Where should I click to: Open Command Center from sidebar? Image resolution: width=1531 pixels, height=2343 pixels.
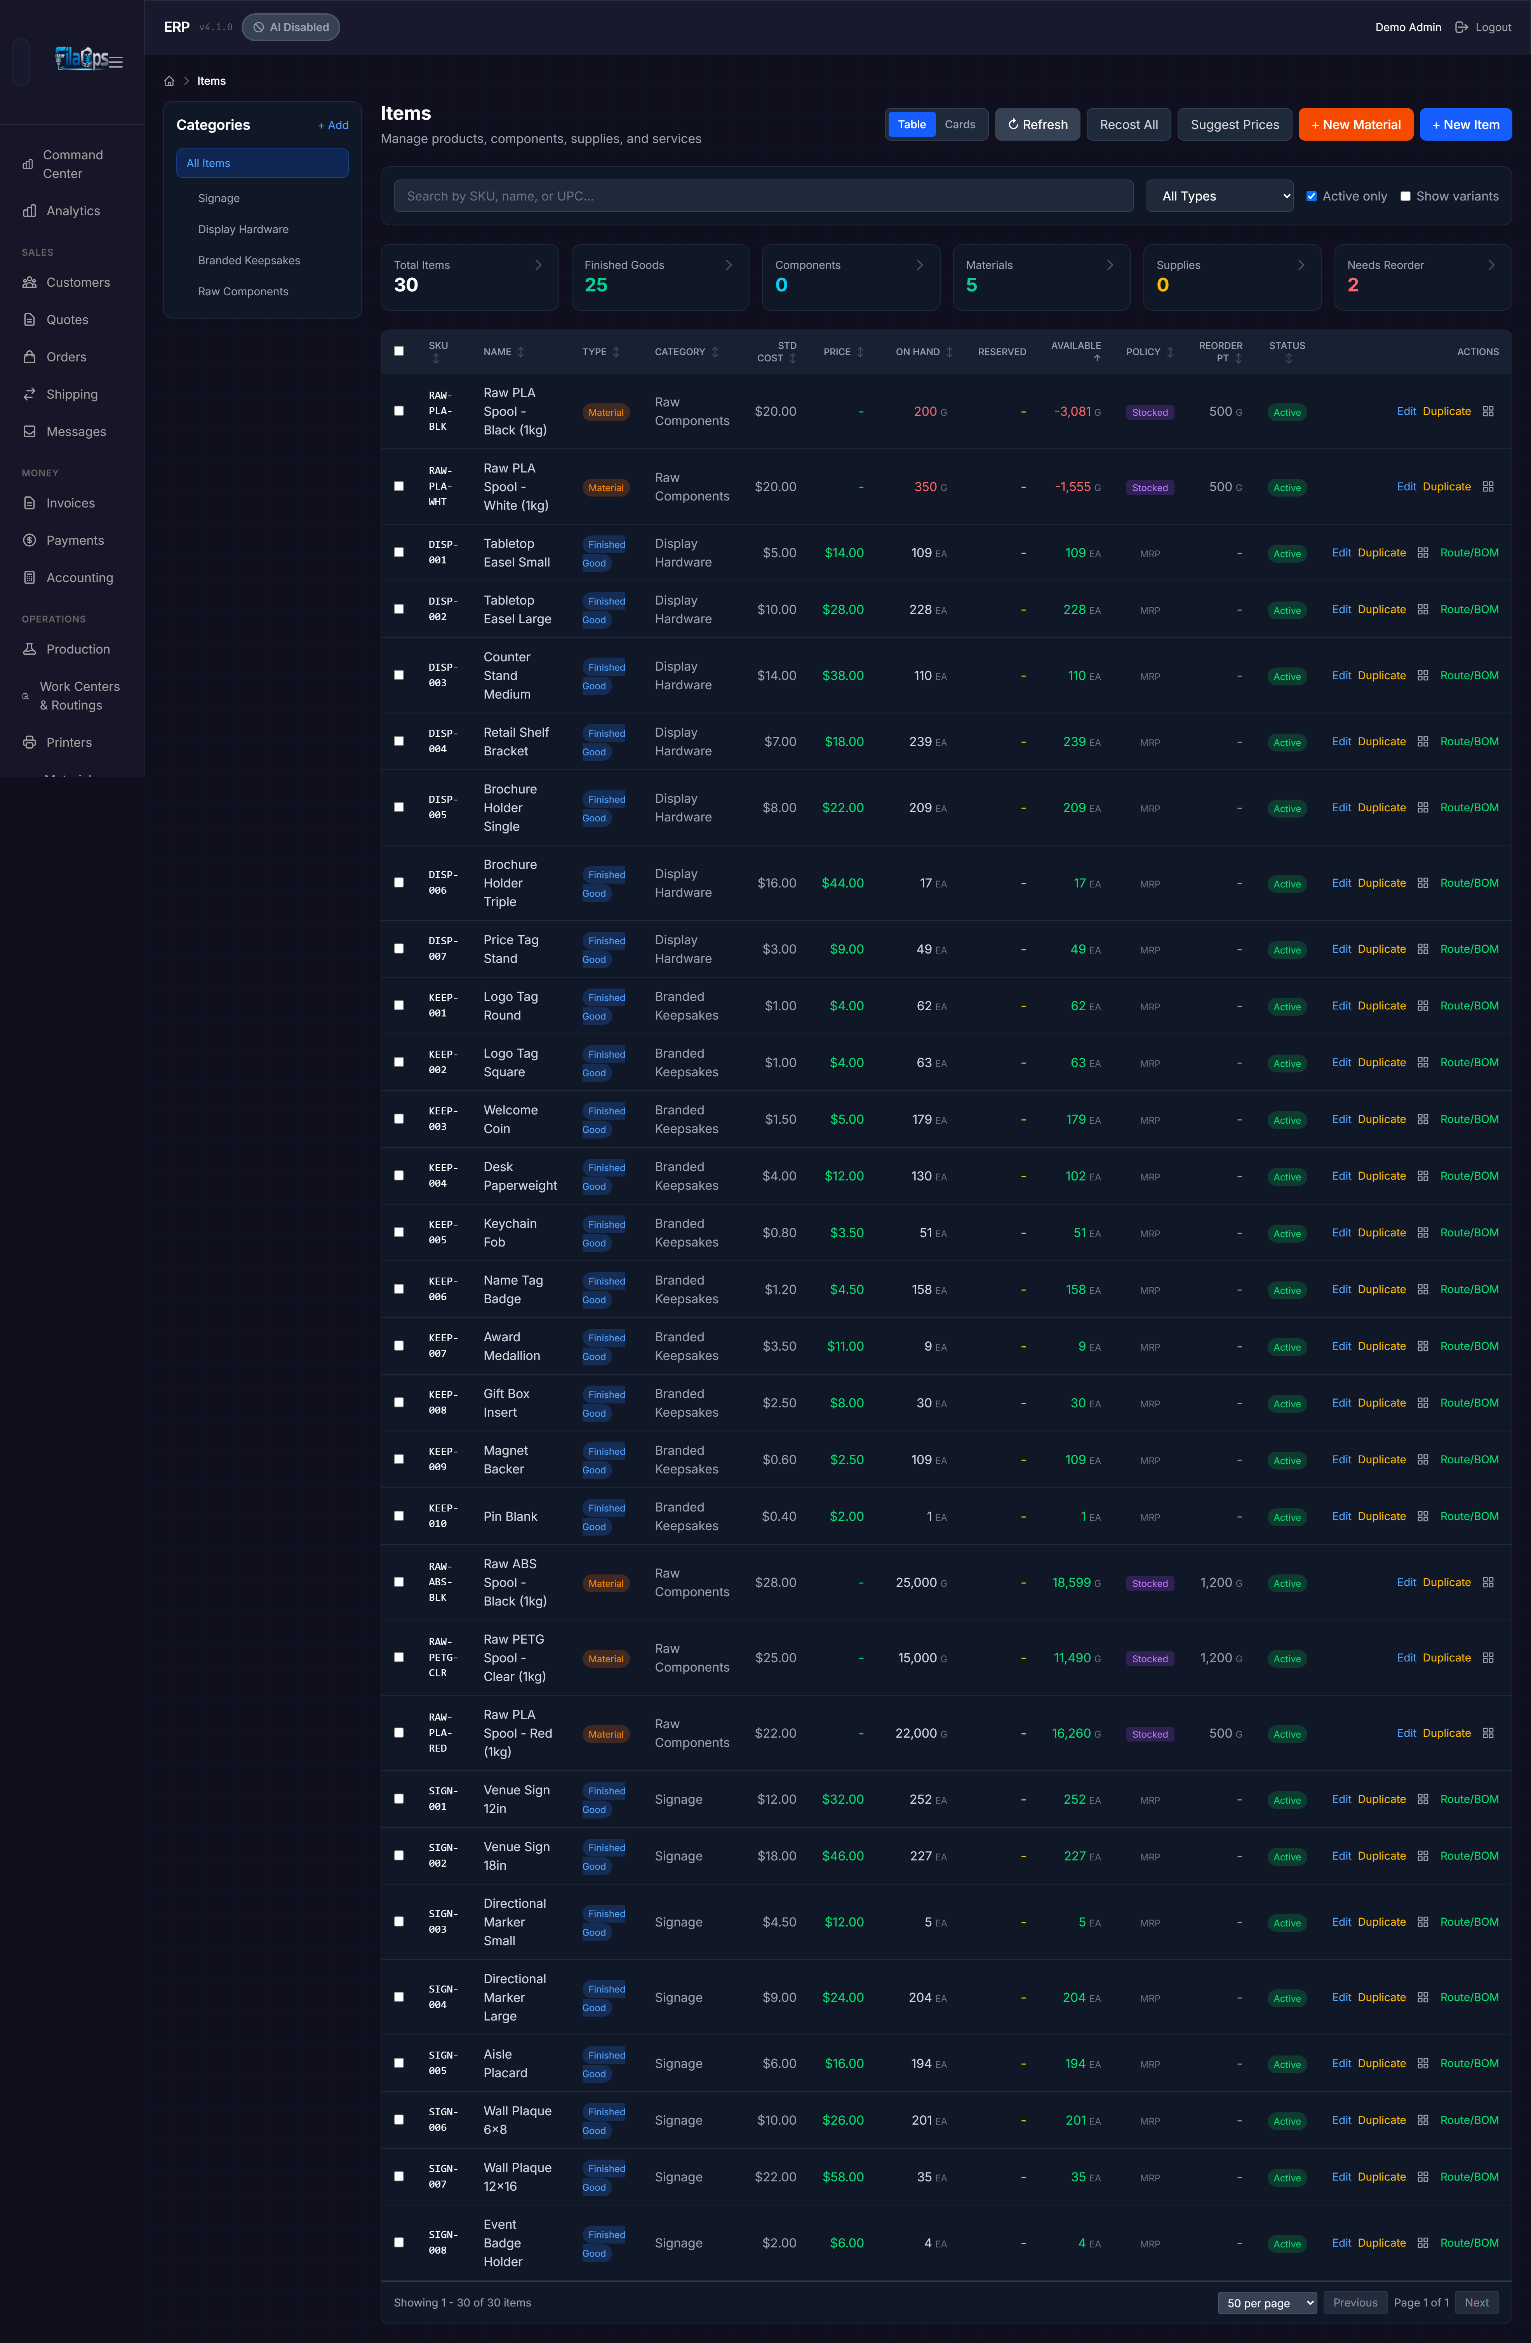72,164
